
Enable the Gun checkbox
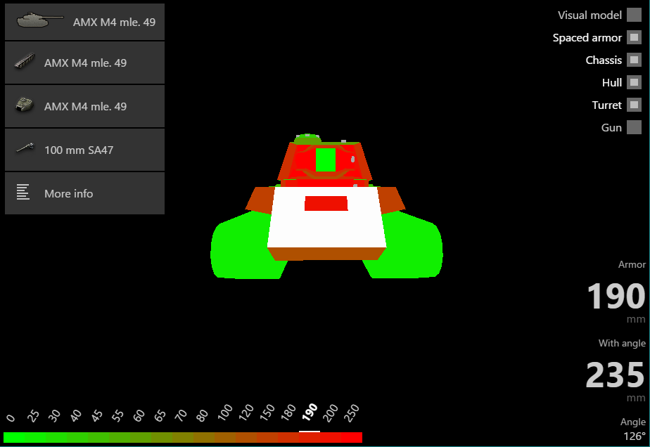[x=634, y=127]
